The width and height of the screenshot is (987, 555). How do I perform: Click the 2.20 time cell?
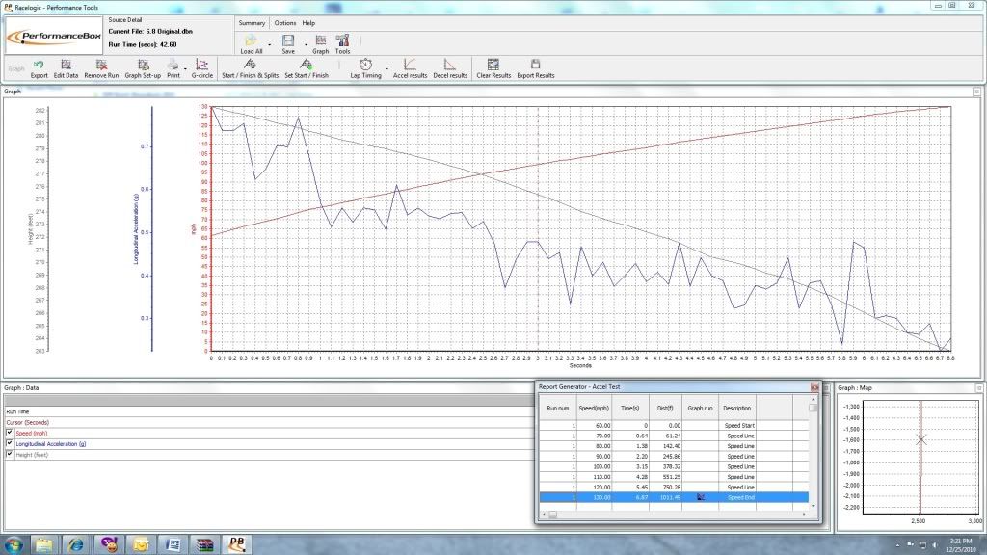[630, 456]
